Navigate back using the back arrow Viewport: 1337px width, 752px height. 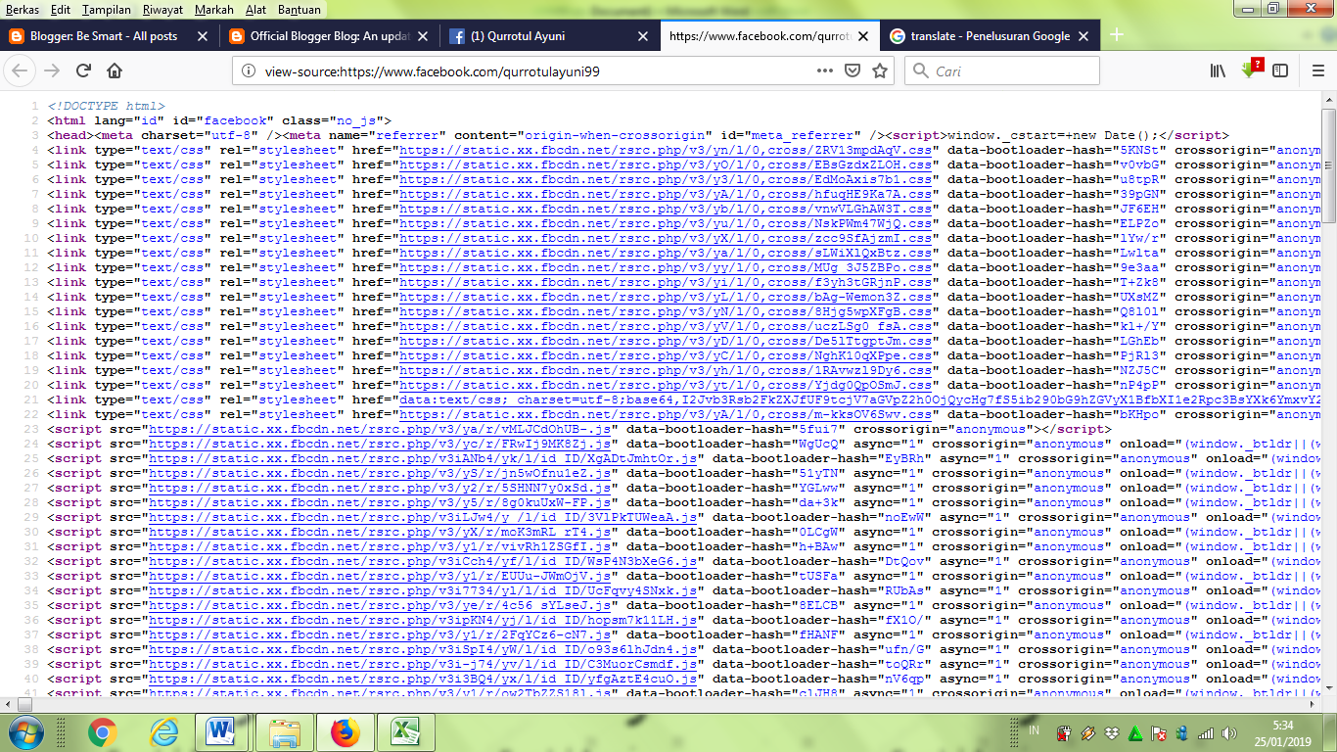[20, 70]
